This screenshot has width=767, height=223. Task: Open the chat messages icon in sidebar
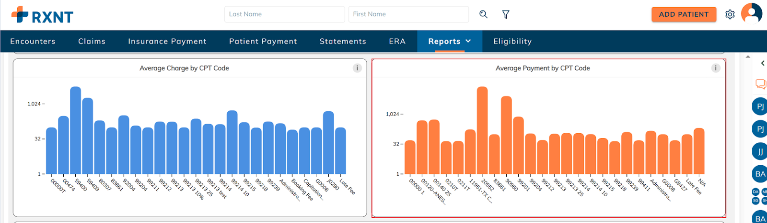pos(760,85)
